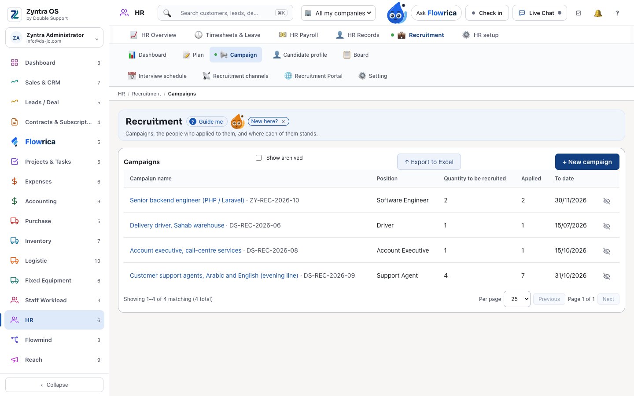This screenshot has height=396, width=634.
Task: Select the Candidate profile sub-tab
Action: pyautogui.click(x=300, y=55)
